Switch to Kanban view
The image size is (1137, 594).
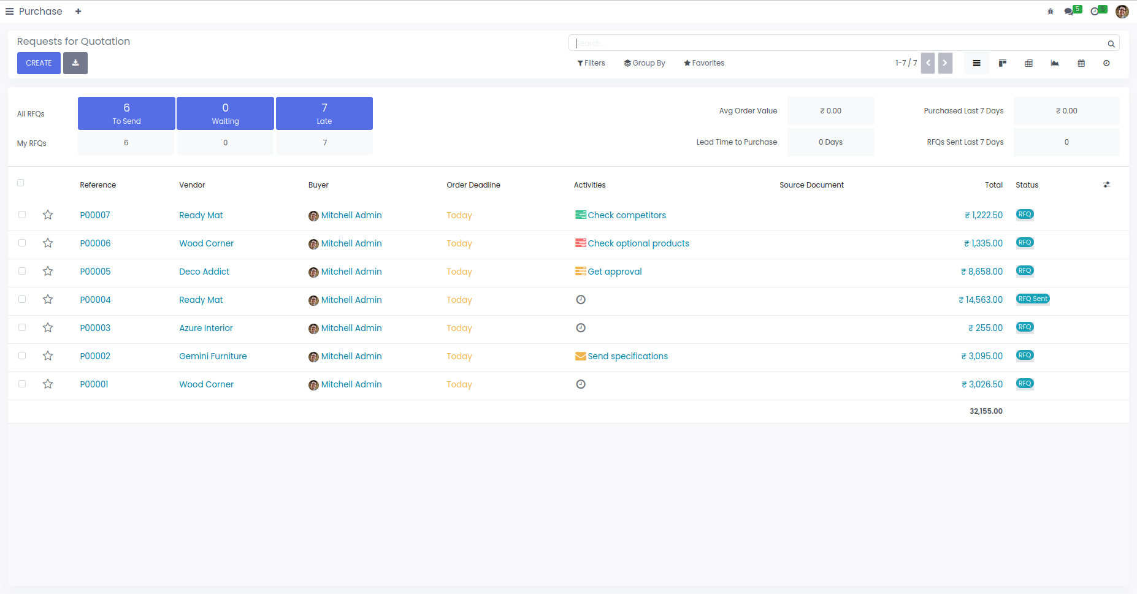pyautogui.click(x=1003, y=63)
